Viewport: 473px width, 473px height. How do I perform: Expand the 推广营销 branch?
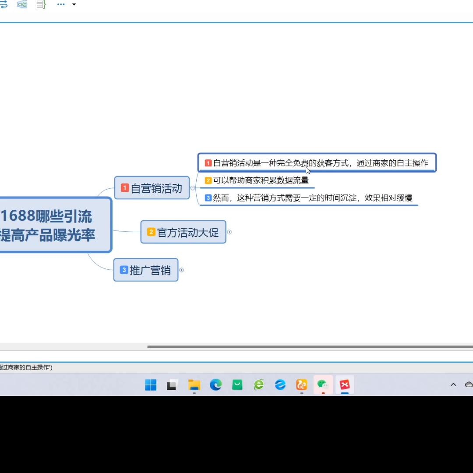[x=181, y=270]
